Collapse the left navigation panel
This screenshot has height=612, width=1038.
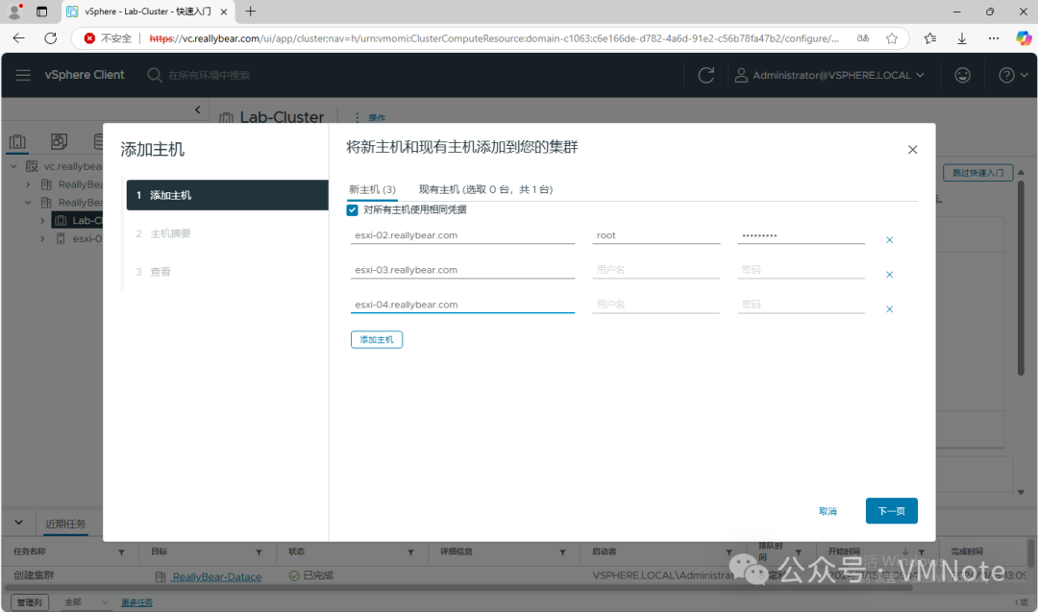click(x=197, y=110)
